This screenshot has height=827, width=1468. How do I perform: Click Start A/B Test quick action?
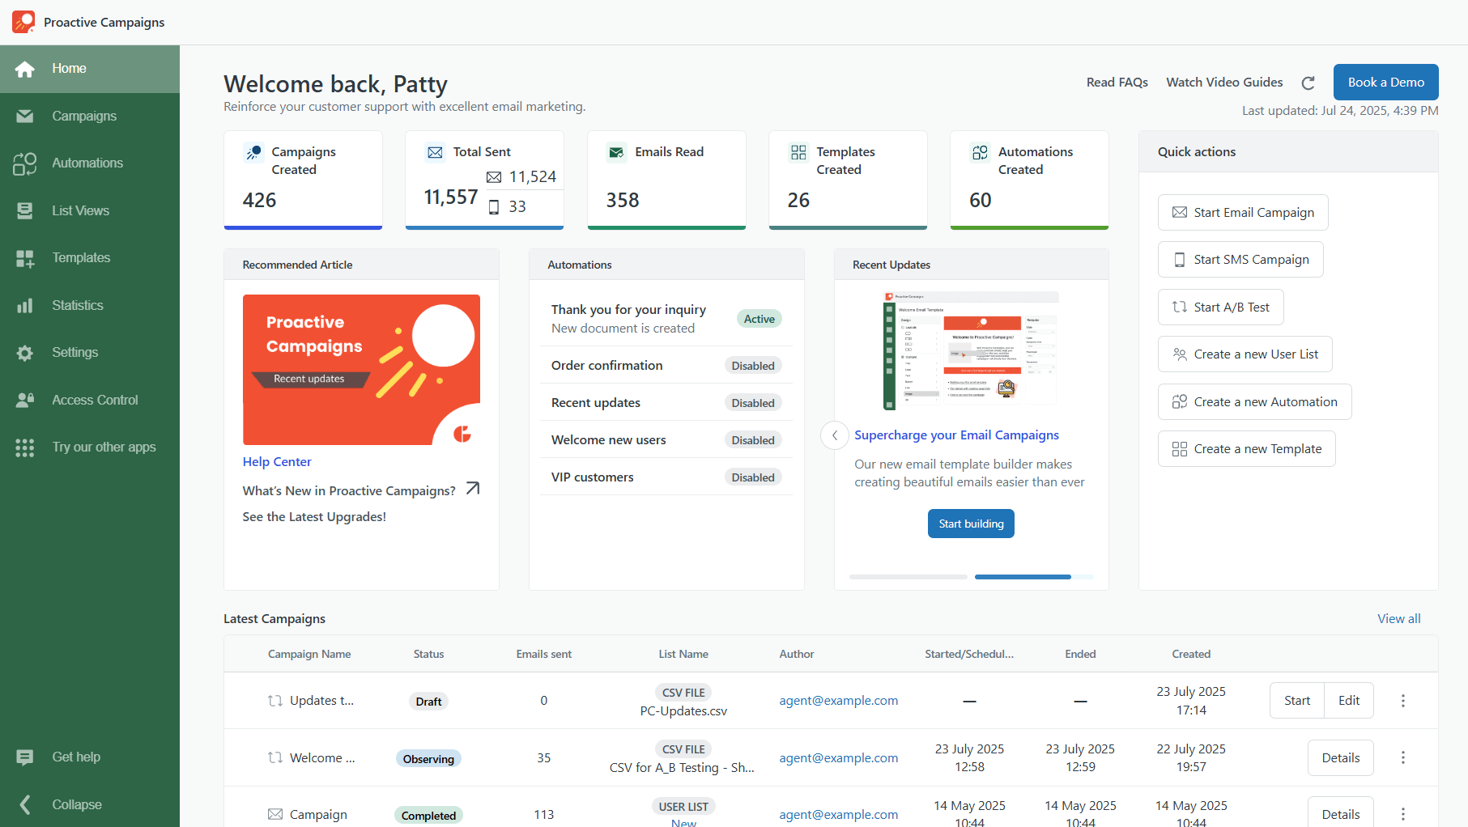(1220, 307)
